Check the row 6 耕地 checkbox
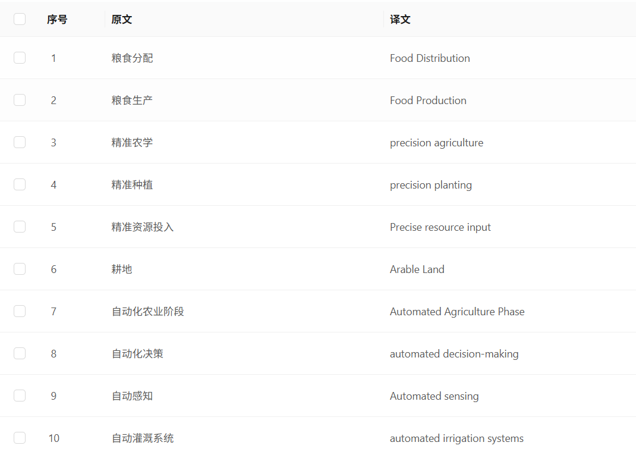Image resolution: width=636 pixels, height=458 pixels. click(20, 269)
